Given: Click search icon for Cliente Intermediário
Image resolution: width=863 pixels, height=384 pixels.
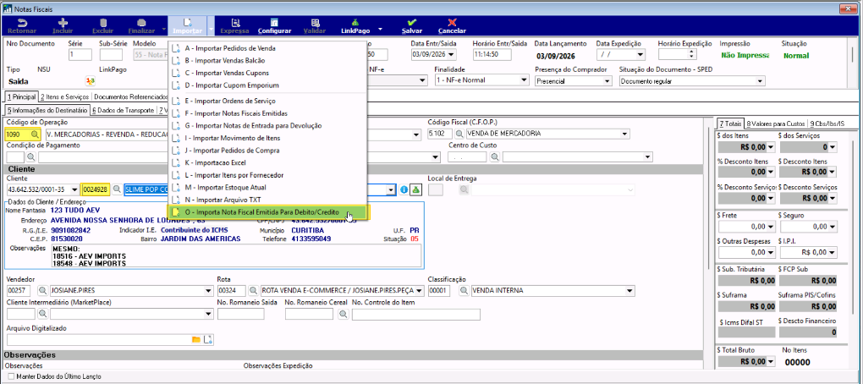Looking at the screenshot, I should point(42,314).
